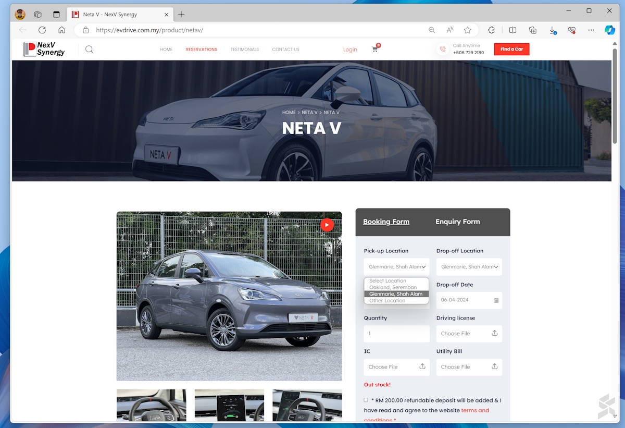Click the Login link
The height and width of the screenshot is (428, 625).
pyautogui.click(x=349, y=49)
